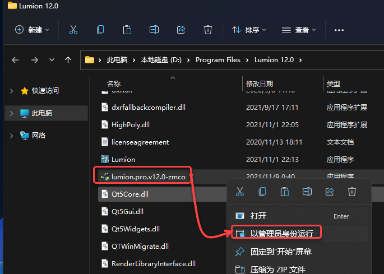Go forward with the right arrow
Screen dimensions: 384x274
pyautogui.click(x=35, y=60)
